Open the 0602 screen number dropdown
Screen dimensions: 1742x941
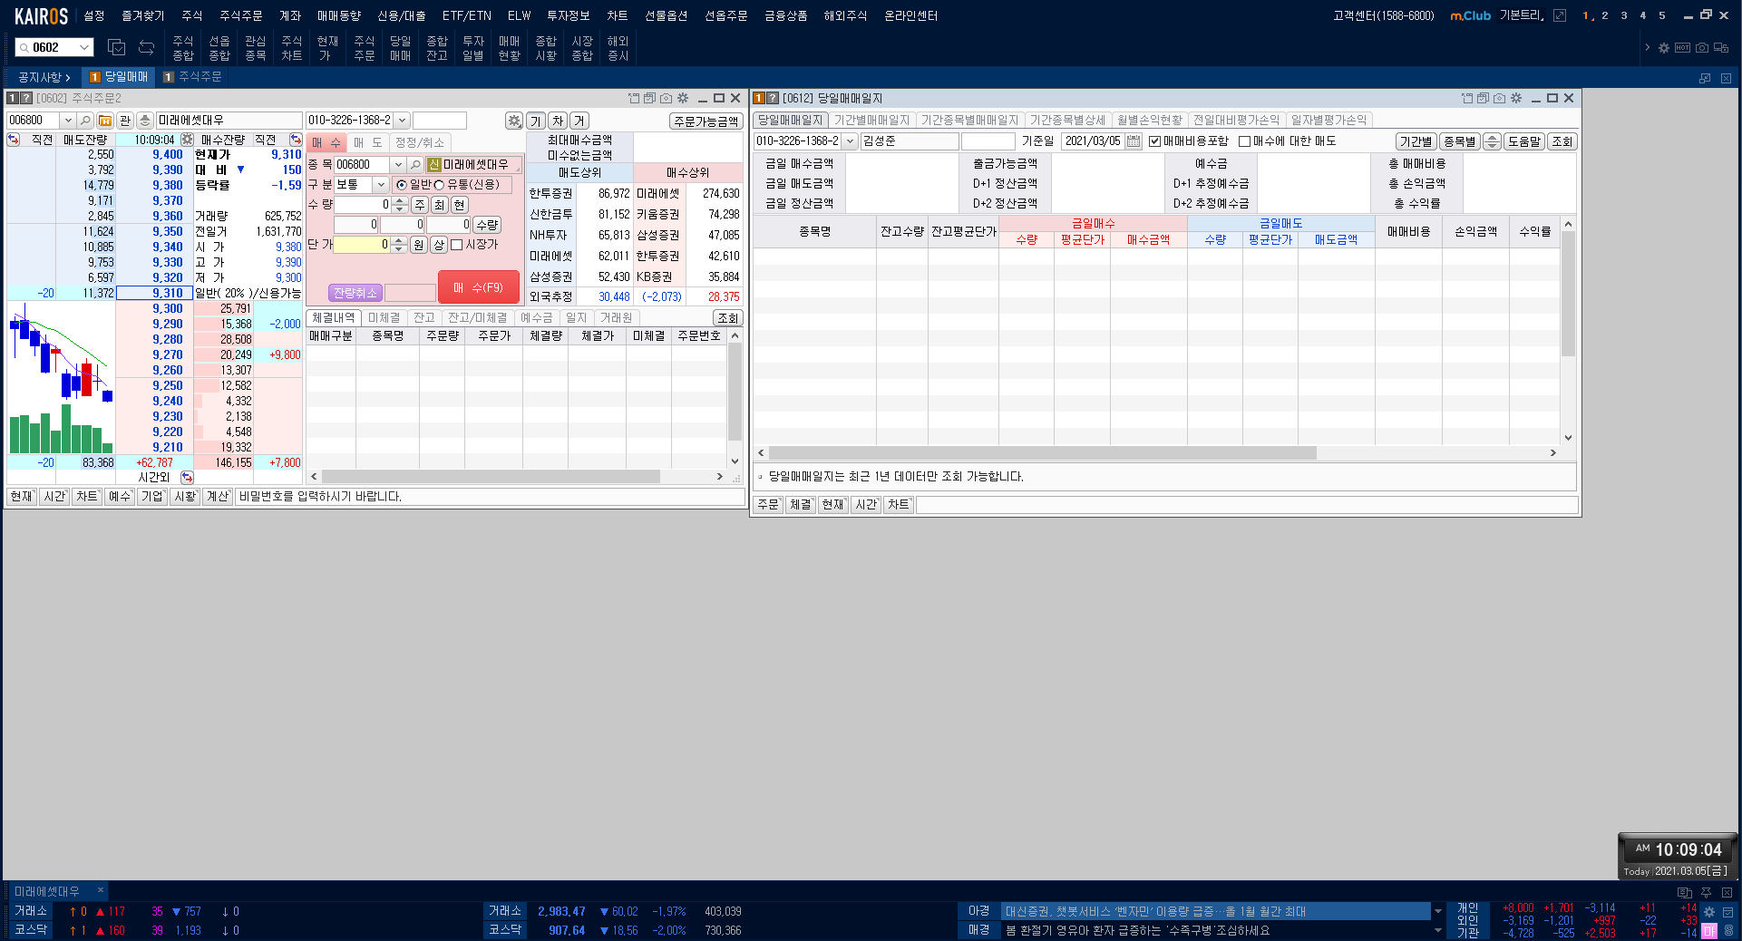tap(84, 47)
